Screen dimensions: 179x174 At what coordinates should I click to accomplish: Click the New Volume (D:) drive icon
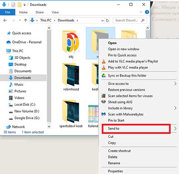pos(11,112)
